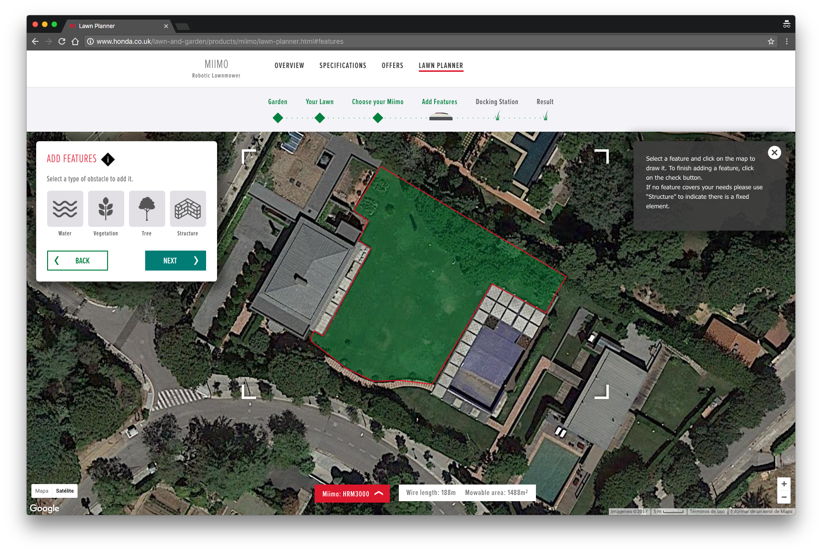Click the browser forward arrow

tap(48, 41)
